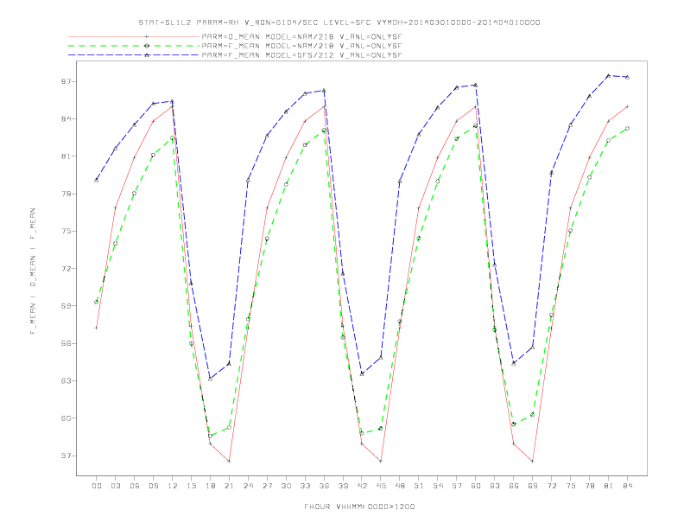This screenshot has width=684, height=529.
Task: Click the y-axis tick label 81
Action: [x=66, y=156]
